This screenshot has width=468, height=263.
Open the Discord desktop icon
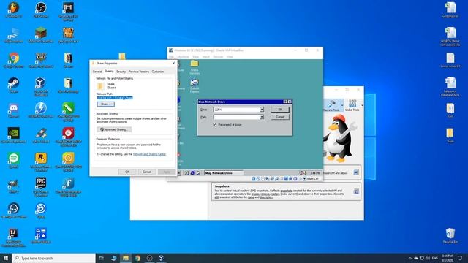14,110
